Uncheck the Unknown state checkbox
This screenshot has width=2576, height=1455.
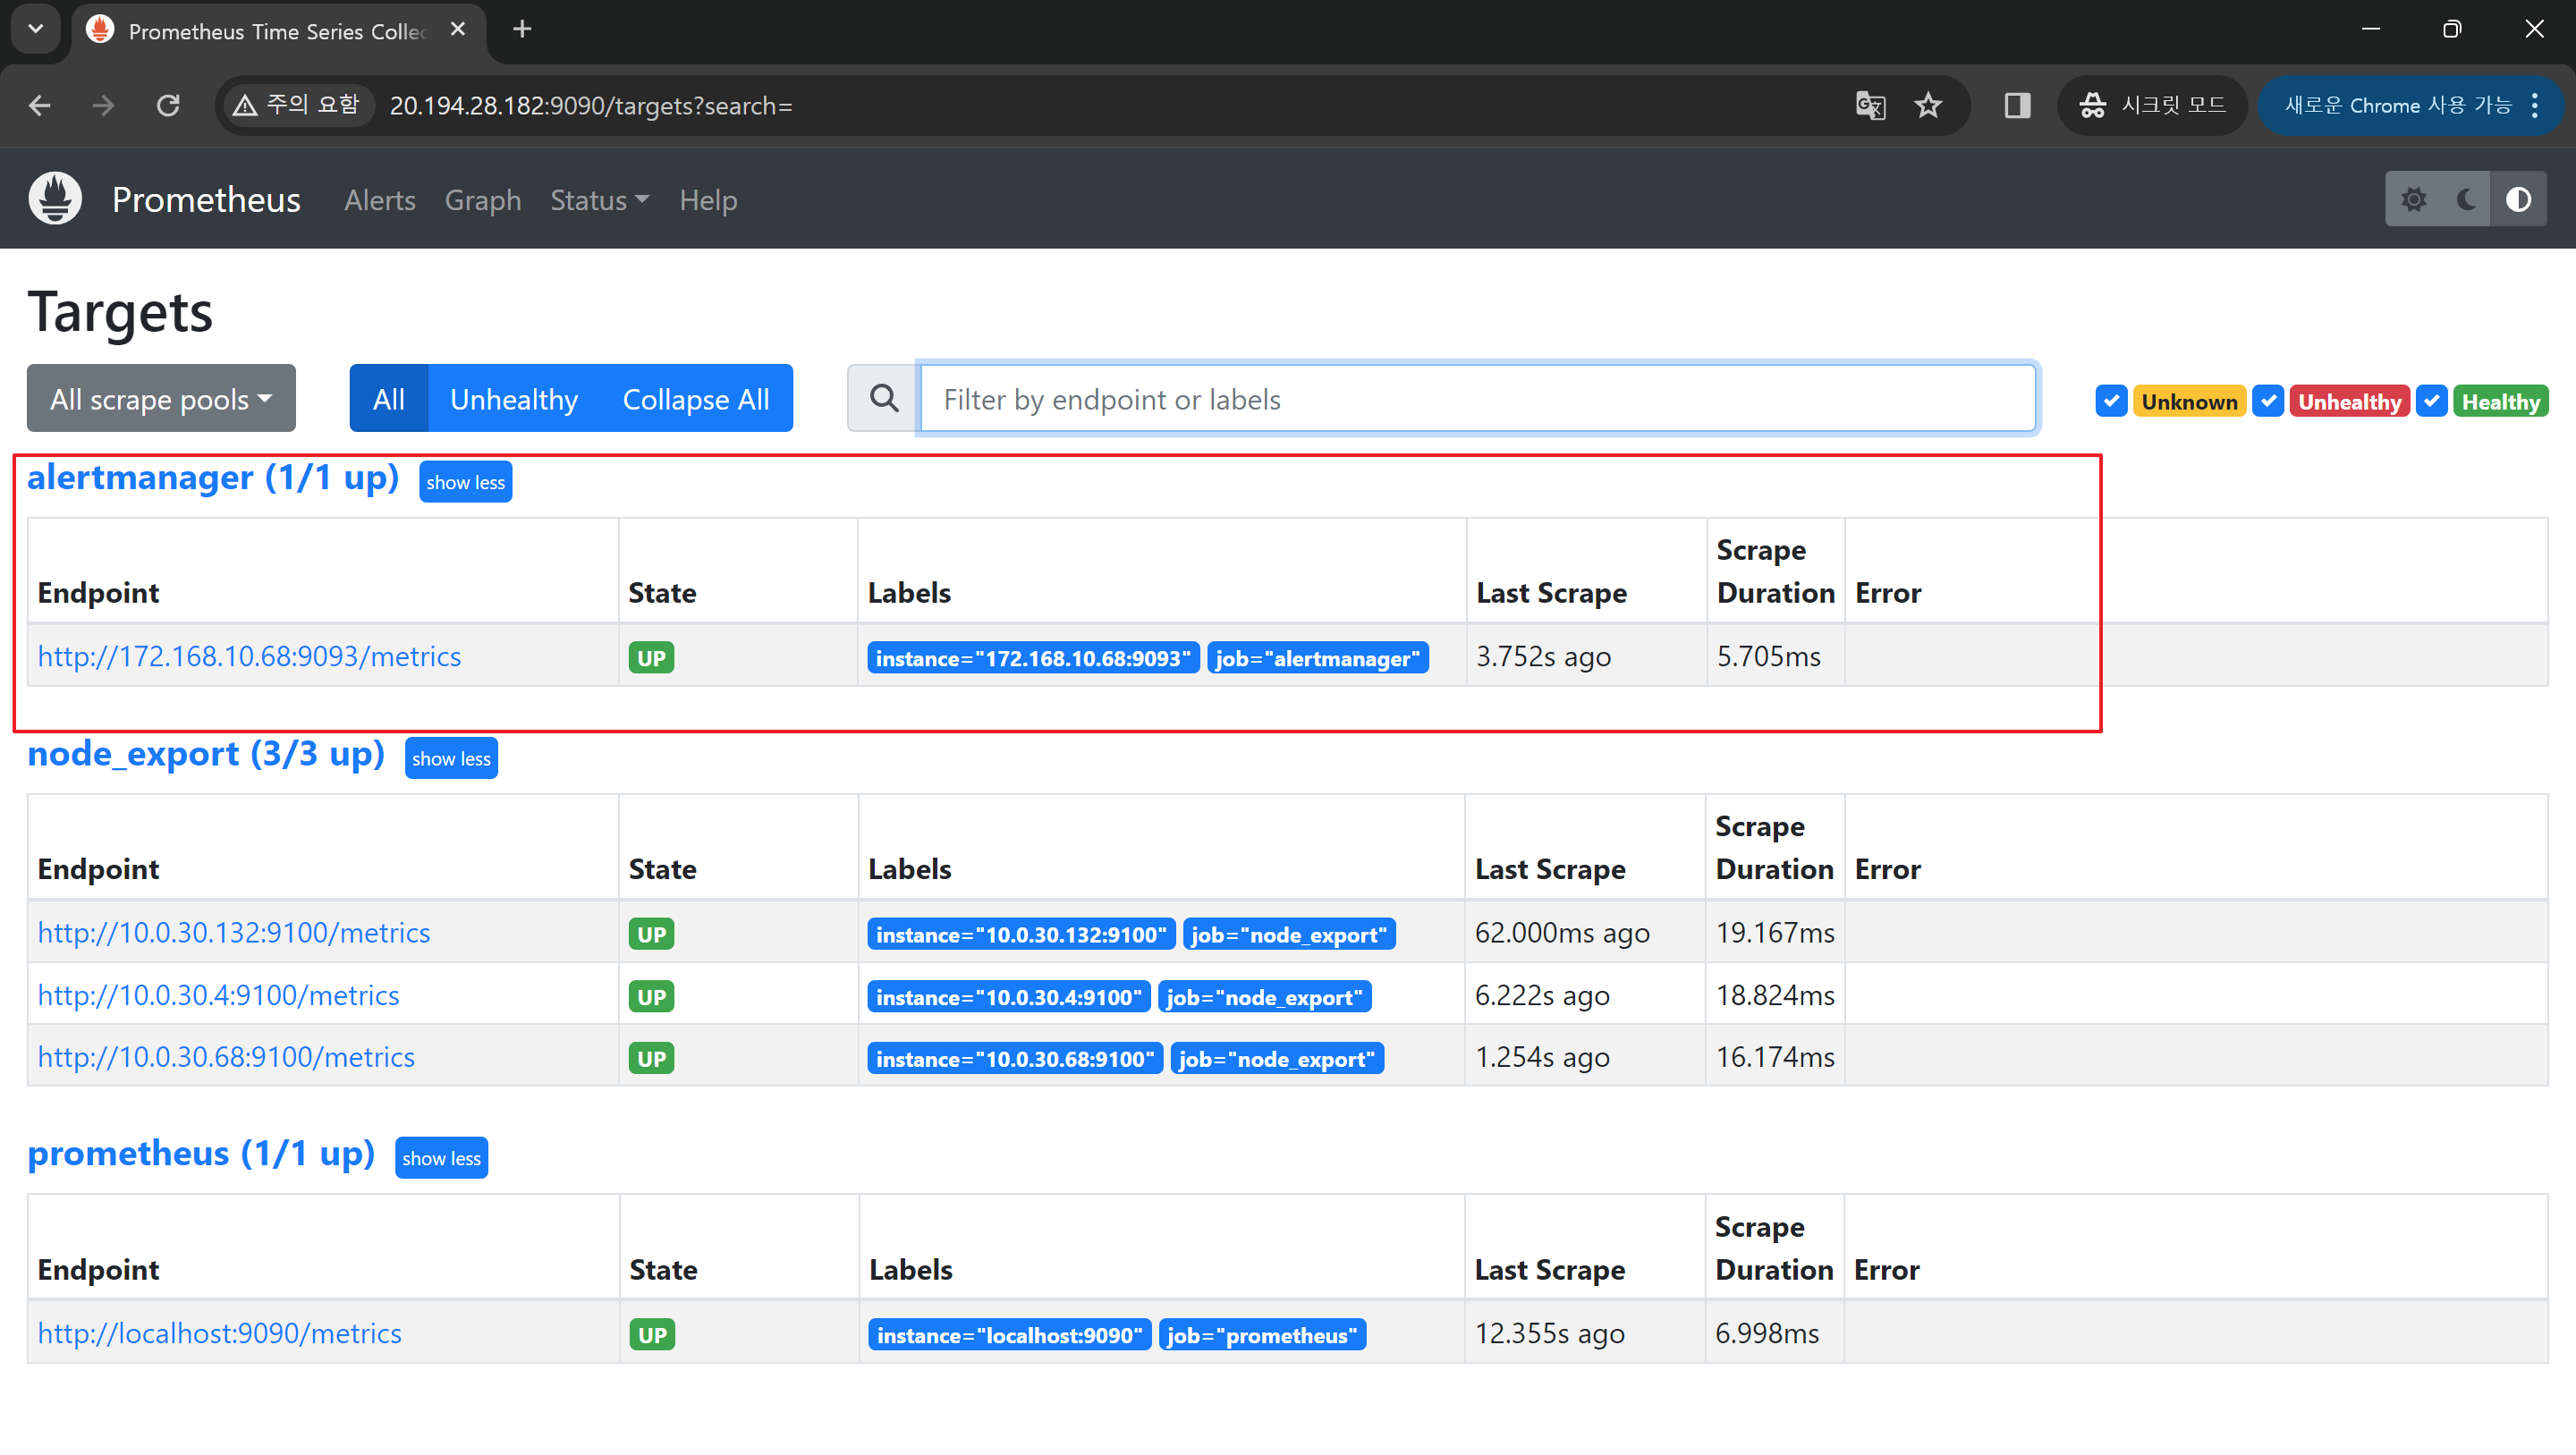click(x=2111, y=401)
